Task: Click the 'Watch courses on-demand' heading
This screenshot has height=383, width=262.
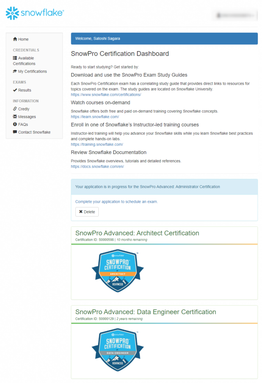Action: point(100,102)
